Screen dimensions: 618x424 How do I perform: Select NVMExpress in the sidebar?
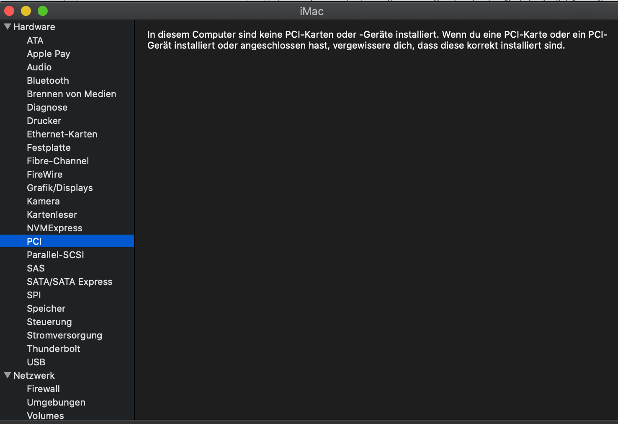click(x=54, y=228)
